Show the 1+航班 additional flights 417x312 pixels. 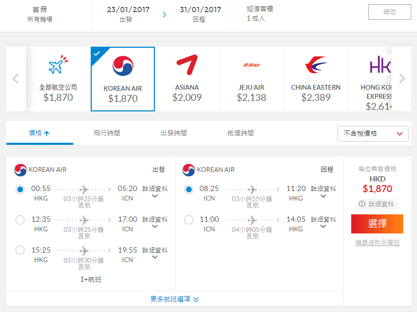coord(91,279)
